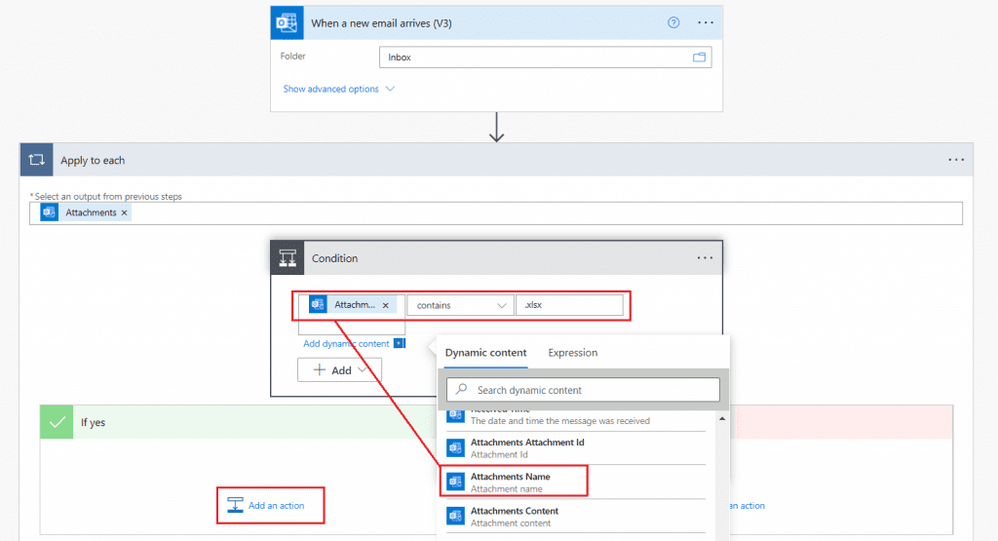Open the Apply to each three-dot menu
Screen dimensions: 998x541
(956, 160)
